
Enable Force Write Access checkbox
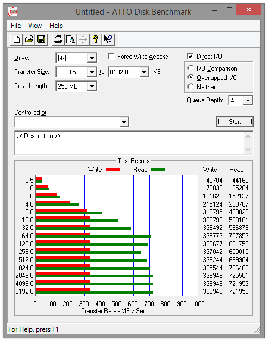[111, 57]
